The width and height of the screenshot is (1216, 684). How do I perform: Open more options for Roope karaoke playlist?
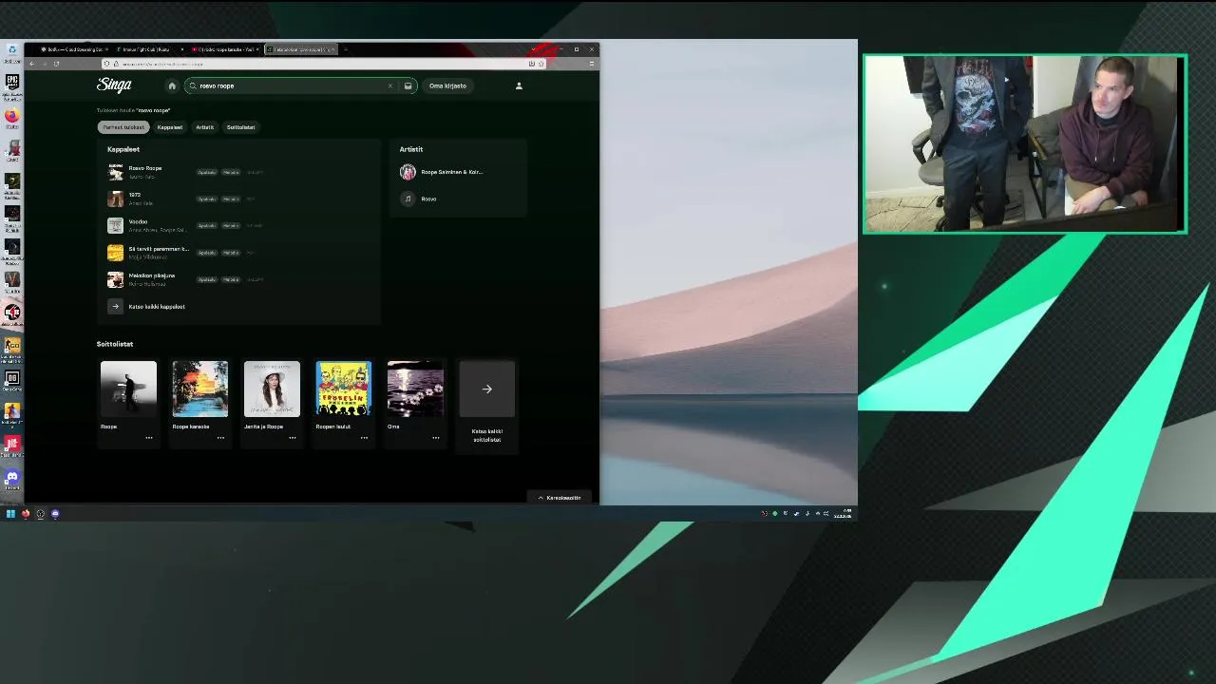(x=220, y=438)
